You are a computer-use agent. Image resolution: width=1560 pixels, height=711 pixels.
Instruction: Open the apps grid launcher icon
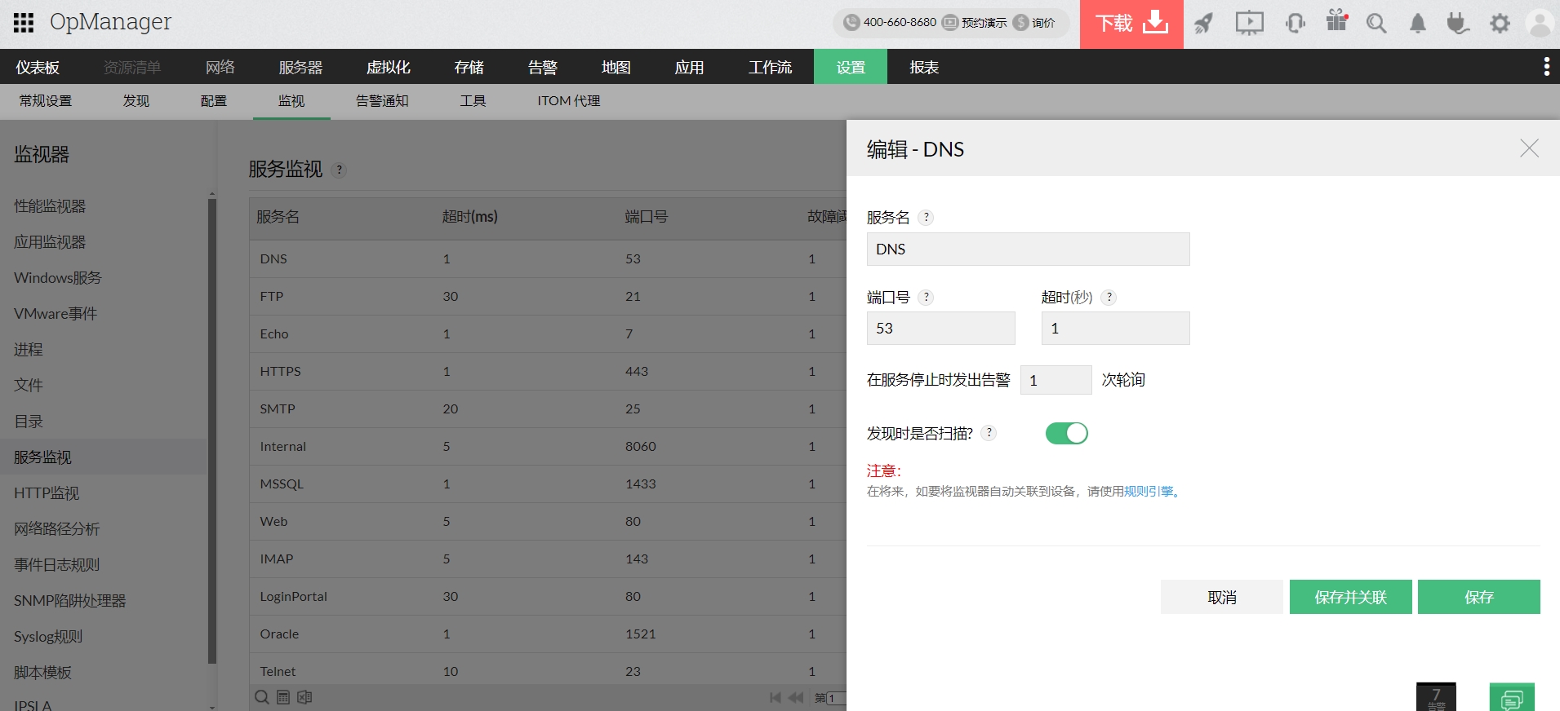click(24, 23)
